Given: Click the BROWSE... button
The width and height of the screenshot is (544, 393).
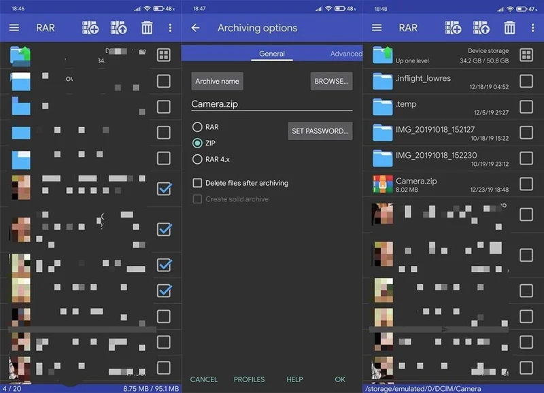Looking at the screenshot, I should click(331, 81).
